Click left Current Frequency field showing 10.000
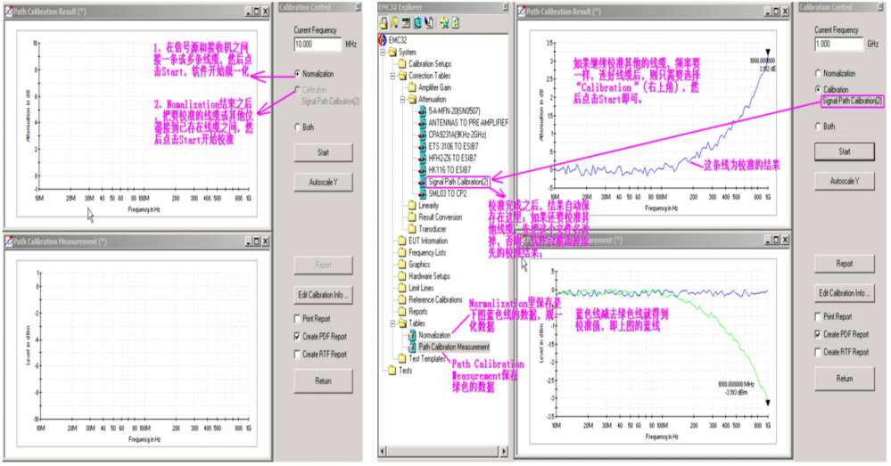Screen dimensions: 891x466 tap(318, 45)
